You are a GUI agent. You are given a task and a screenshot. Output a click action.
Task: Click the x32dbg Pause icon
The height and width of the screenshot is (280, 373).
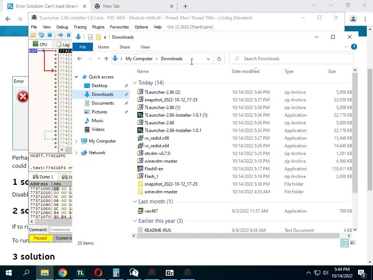[x=68, y=35]
